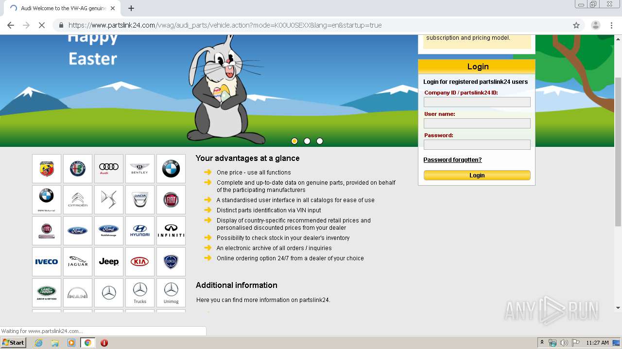
Task: Open the Abarth brand catalog
Action: [47, 169]
